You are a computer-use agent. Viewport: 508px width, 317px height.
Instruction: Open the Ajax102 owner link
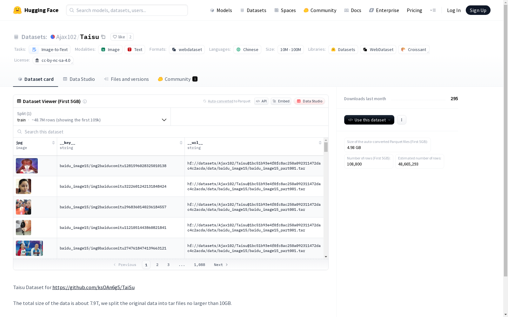pyautogui.click(x=66, y=37)
